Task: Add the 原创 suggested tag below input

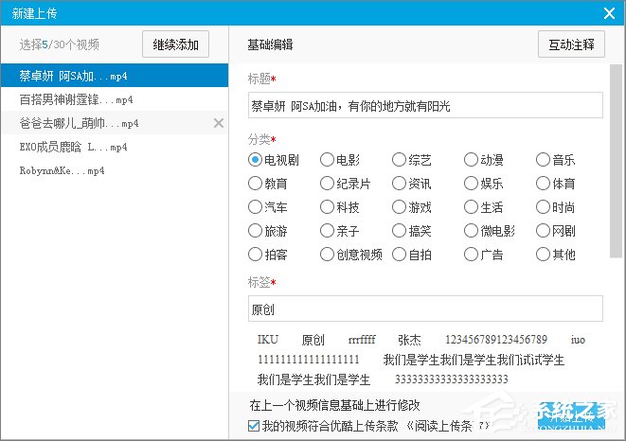Action: pyautogui.click(x=313, y=340)
